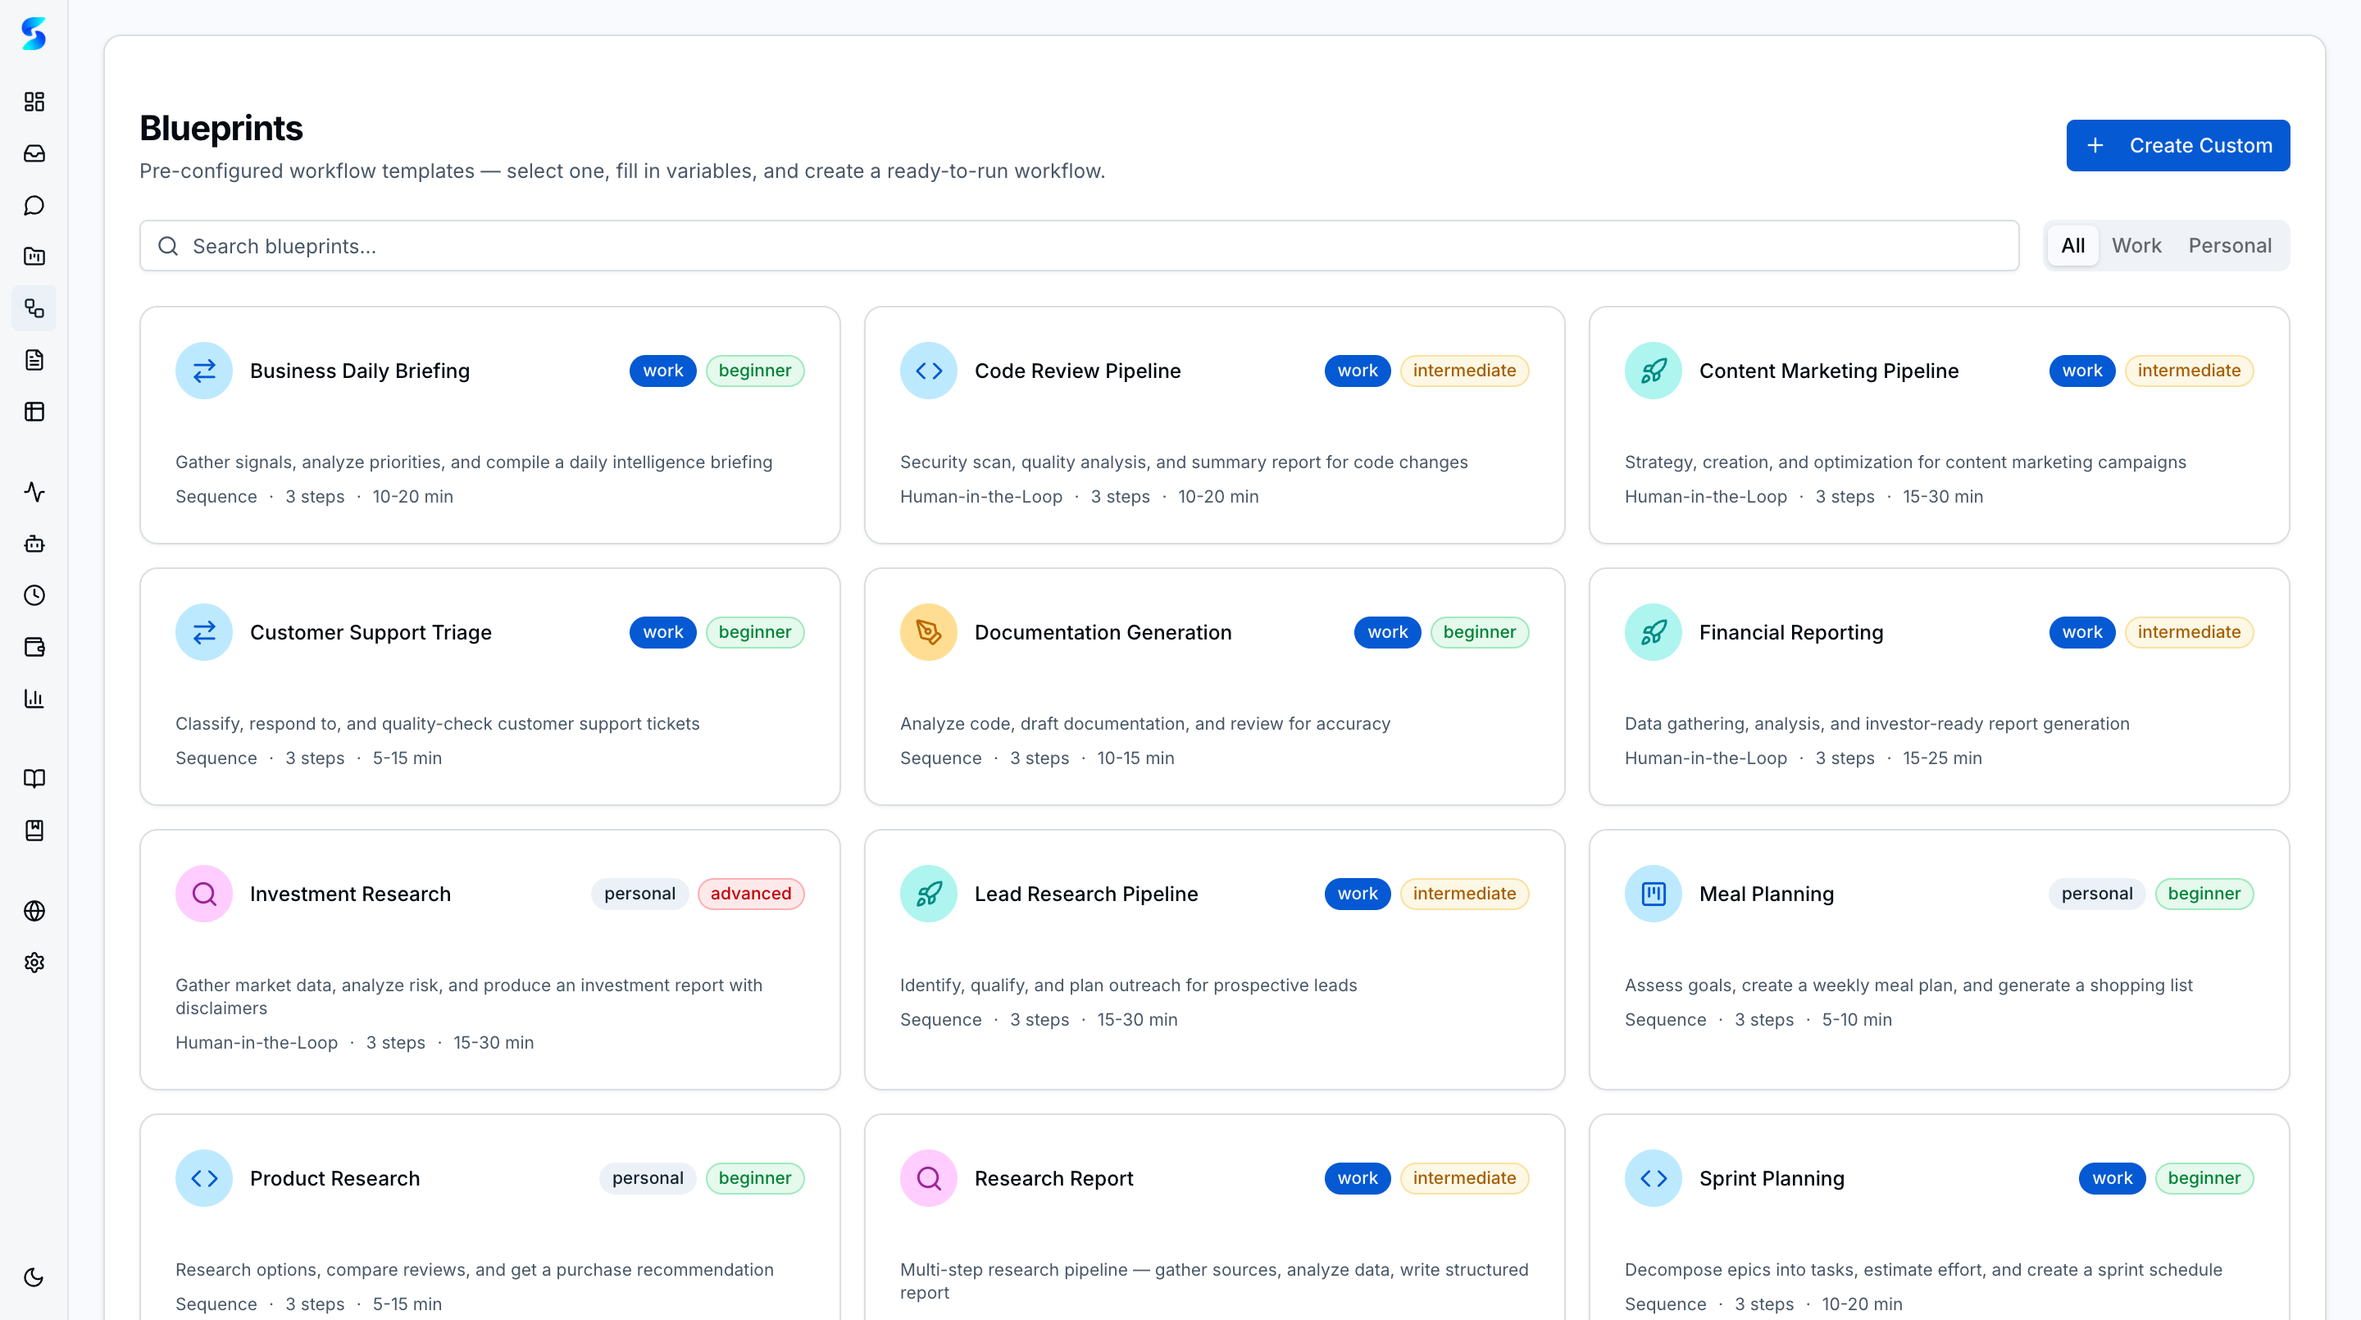Image resolution: width=2361 pixels, height=1320 pixels.
Task: Switch to the Work filter tab
Action: coord(2136,245)
